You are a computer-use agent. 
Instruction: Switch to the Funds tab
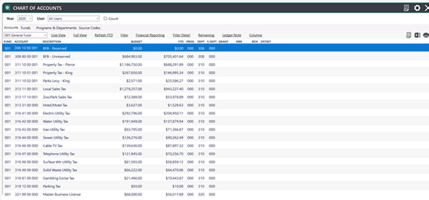[26, 28]
